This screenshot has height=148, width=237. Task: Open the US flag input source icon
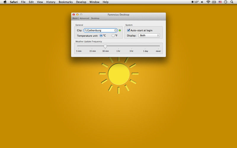pos(220,2)
